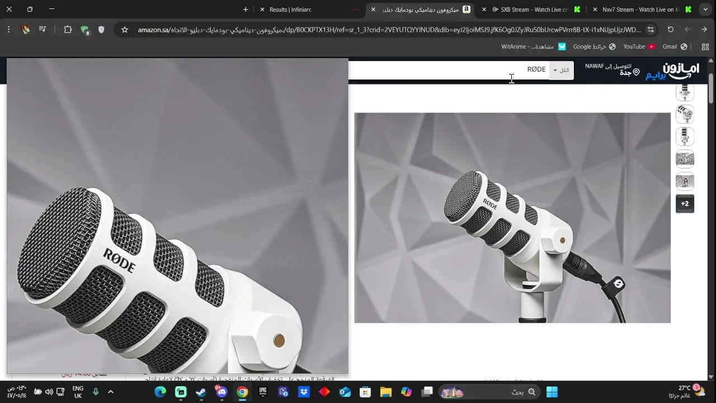Bookmark this page with the star
This screenshot has width=716, height=403.
click(x=125, y=30)
